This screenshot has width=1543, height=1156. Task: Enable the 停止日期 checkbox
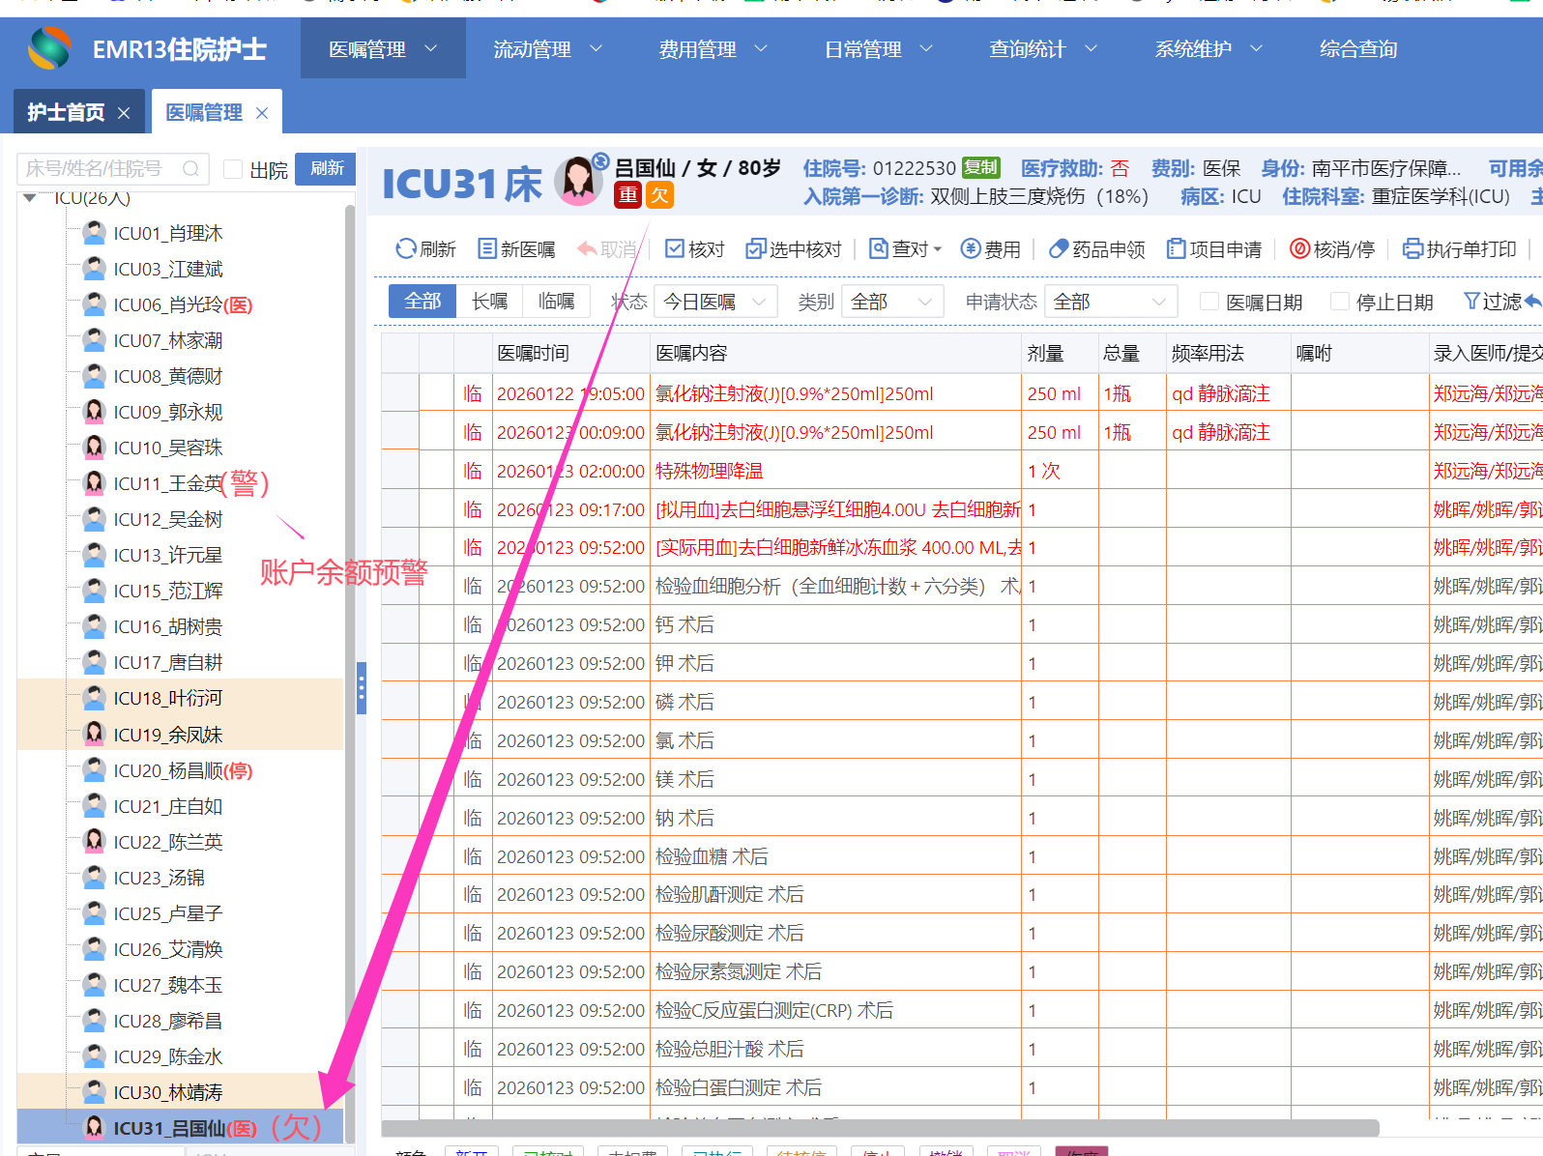1340,302
